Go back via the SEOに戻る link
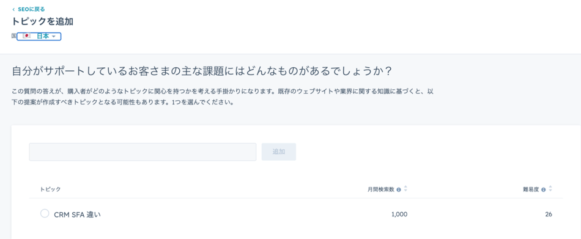The image size is (581, 239). [31, 9]
